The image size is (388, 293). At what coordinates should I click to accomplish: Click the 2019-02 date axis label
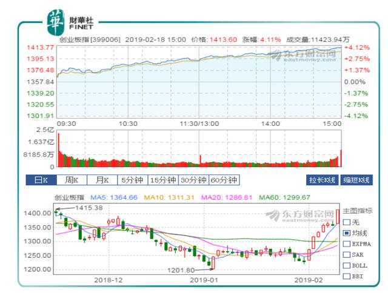(309, 280)
